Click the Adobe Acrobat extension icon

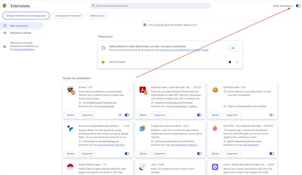143,90
